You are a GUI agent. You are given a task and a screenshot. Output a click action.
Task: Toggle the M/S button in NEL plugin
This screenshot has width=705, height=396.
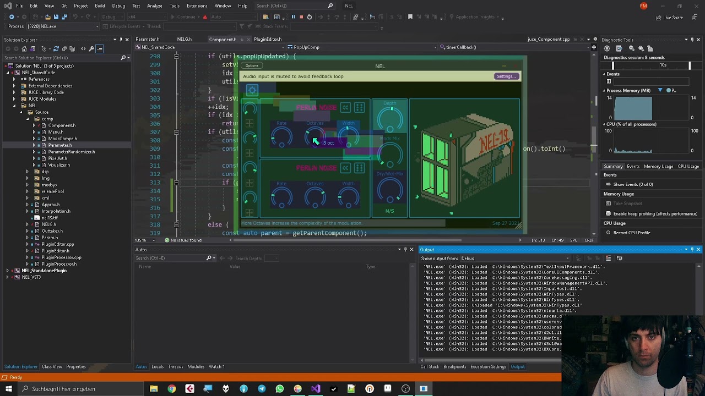pyautogui.click(x=389, y=211)
